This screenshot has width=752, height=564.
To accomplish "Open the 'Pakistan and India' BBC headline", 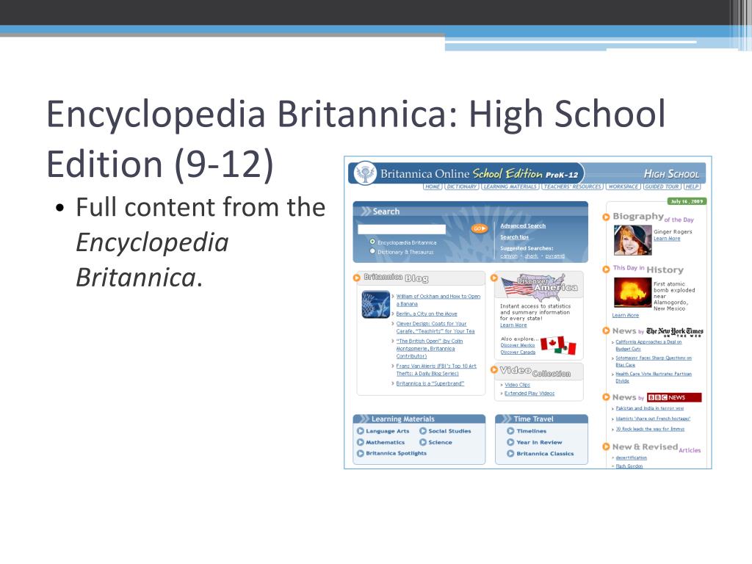I will click(x=649, y=408).
